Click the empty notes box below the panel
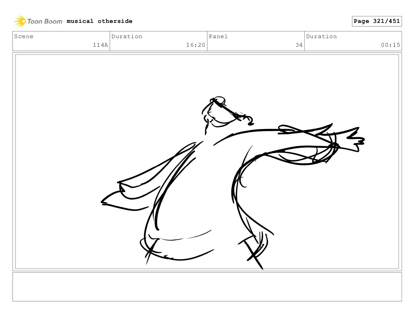This screenshot has height=320, width=415. pos(207,287)
